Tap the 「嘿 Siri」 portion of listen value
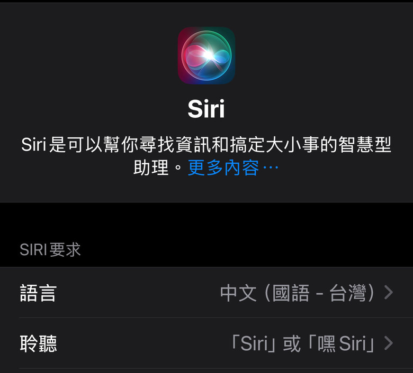Image resolution: width=413 pixels, height=373 pixels. (x=342, y=343)
